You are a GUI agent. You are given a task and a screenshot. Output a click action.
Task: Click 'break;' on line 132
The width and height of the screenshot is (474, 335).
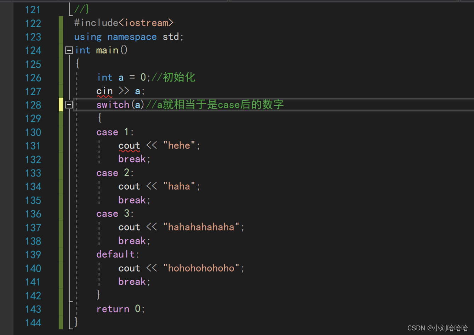135,159
